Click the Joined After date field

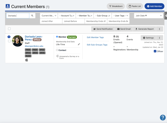pyautogui.click(x=51, y=21)
